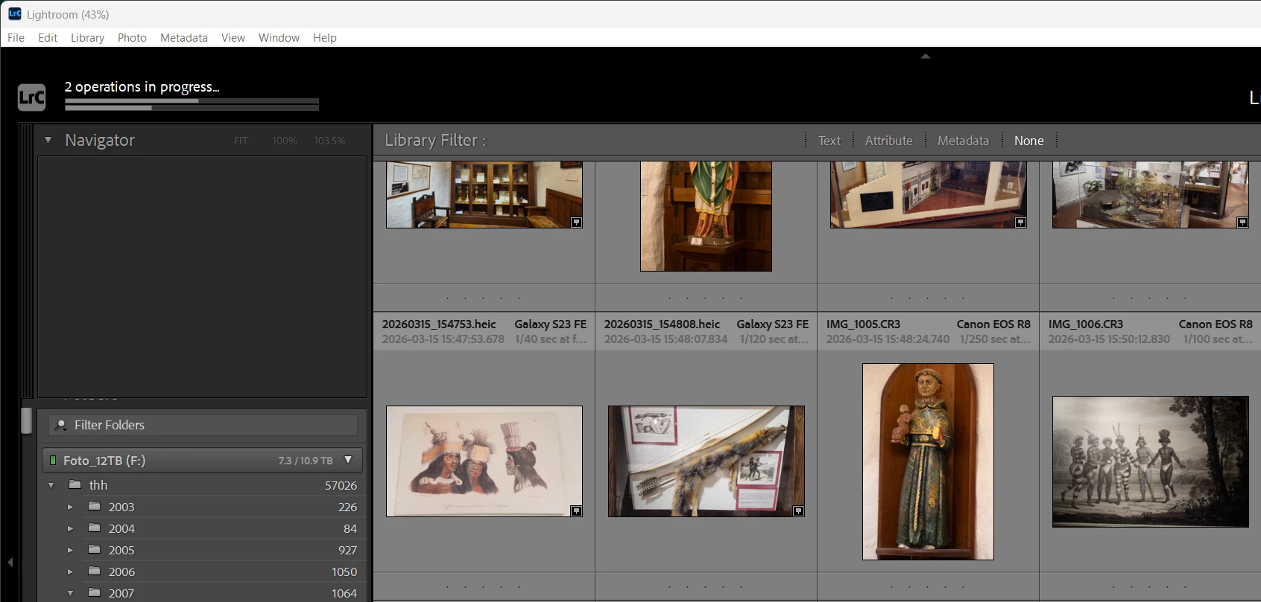Screen dimensions: 1261x602
Task: Open the Library menu
Action: tap(87, 37)
